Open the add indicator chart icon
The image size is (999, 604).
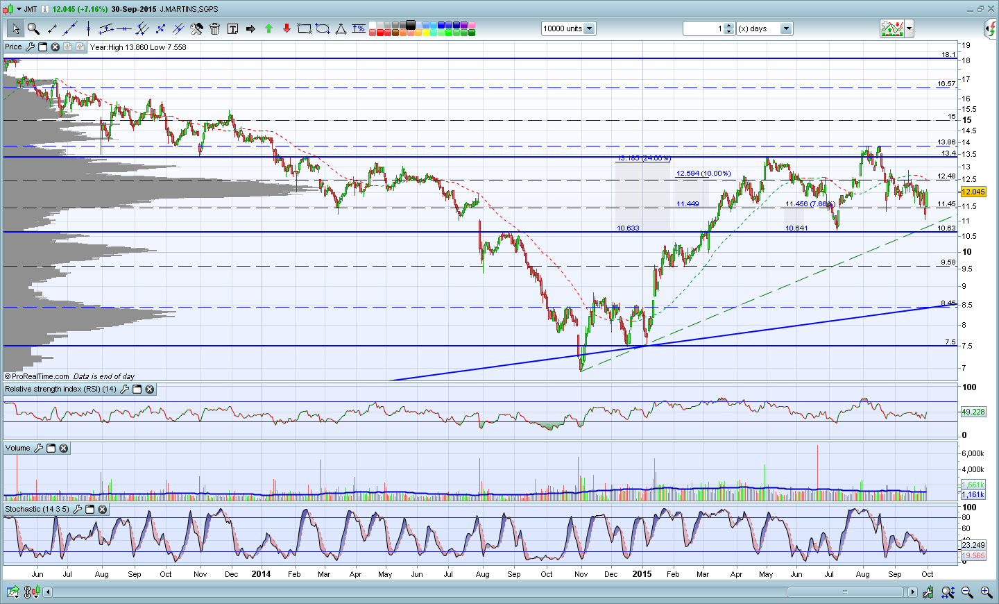tap(892, 28)
